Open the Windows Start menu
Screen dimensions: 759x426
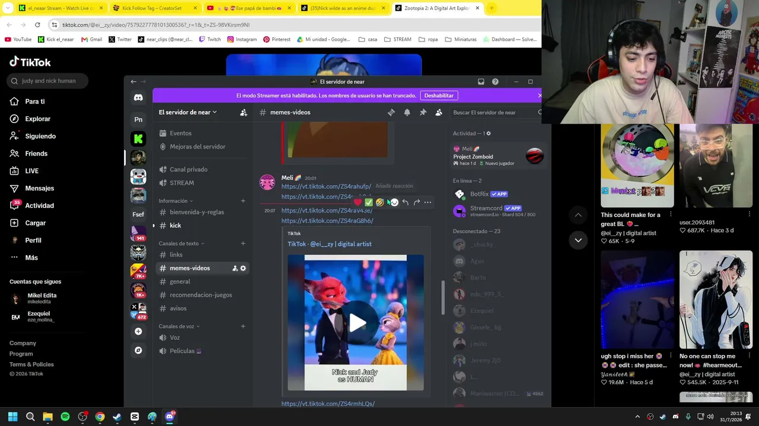[x=12, y=417]
